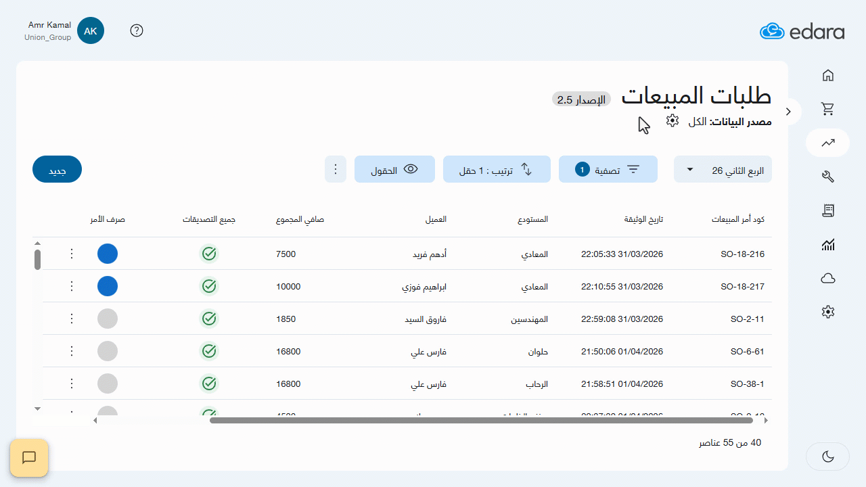
Task: Select warehouse الرحاب cell
Action: [537, 384]
